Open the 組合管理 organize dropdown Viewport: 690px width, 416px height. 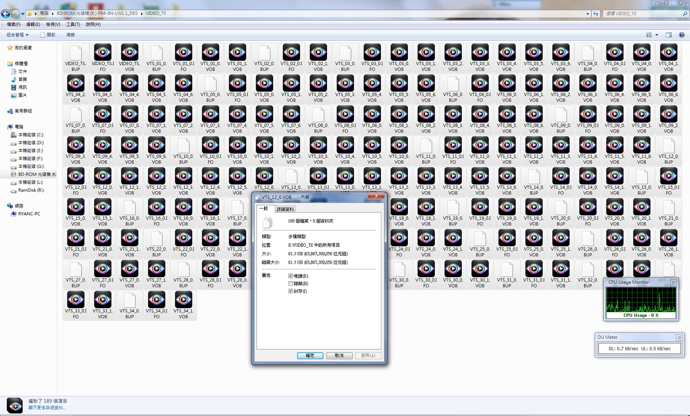[x=18, y=35]
